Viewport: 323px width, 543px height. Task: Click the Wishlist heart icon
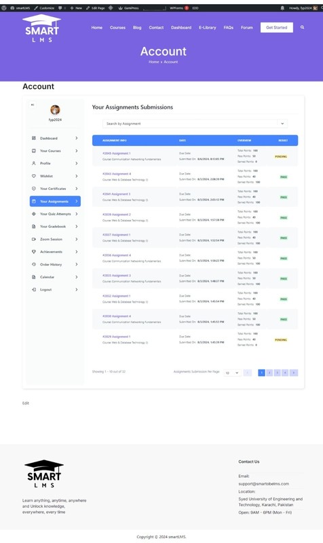click(x=33, y=176)
